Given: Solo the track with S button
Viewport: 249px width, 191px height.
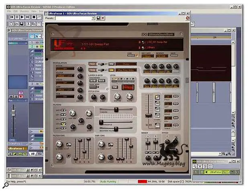Looking at the screenshot, I should (x=16, y=97).
